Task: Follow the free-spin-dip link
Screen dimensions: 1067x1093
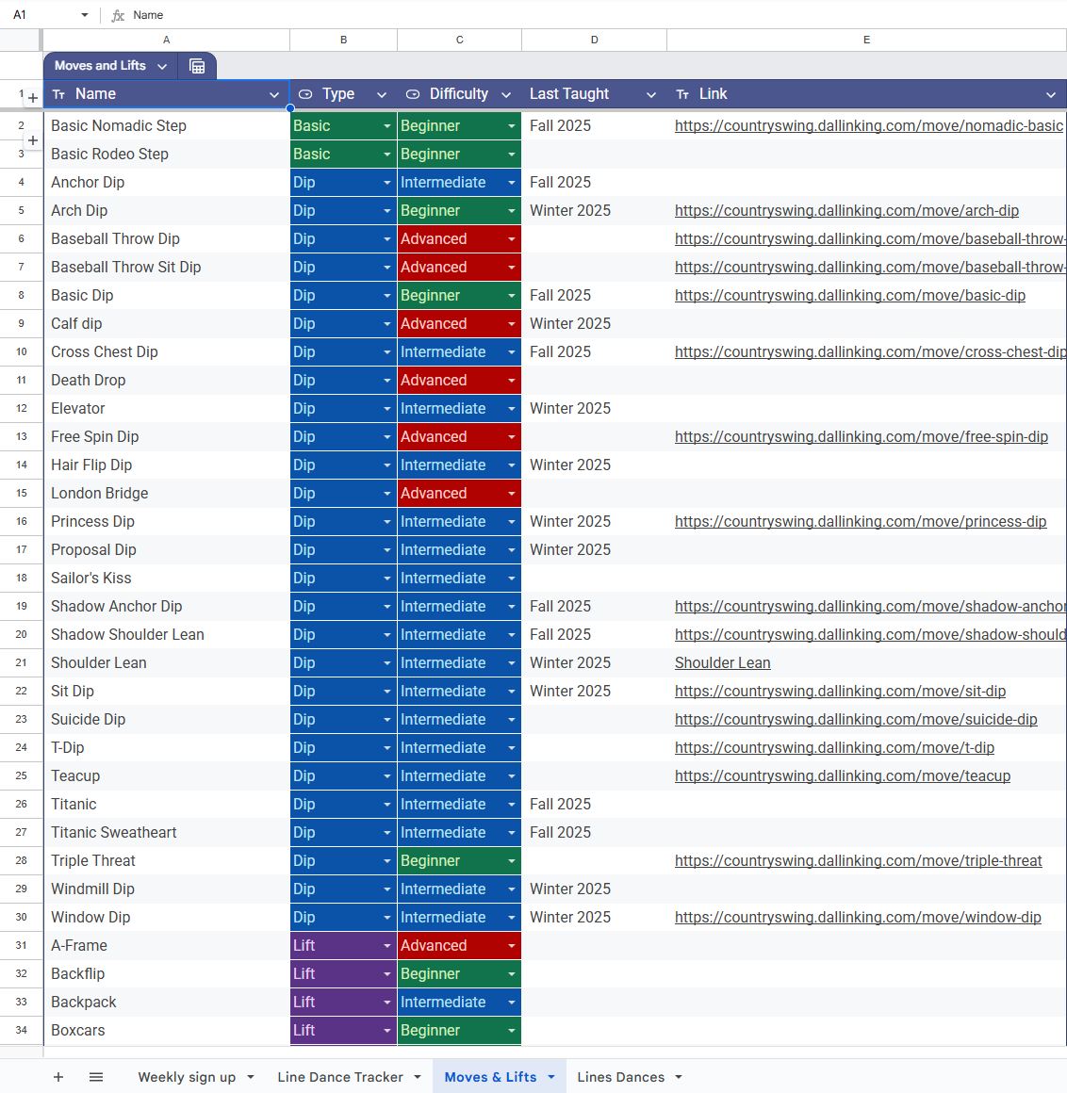Action: coord(862,437)
